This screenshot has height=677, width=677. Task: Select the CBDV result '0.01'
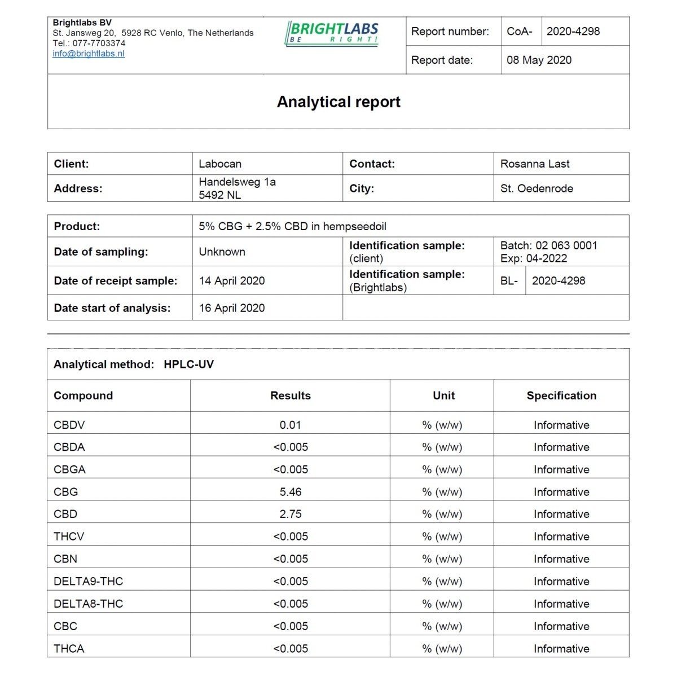pos(291,425)
